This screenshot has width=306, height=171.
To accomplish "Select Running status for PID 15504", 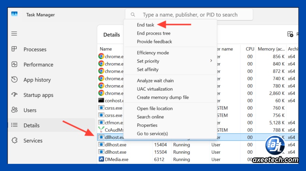I will (x=181, y=152).
